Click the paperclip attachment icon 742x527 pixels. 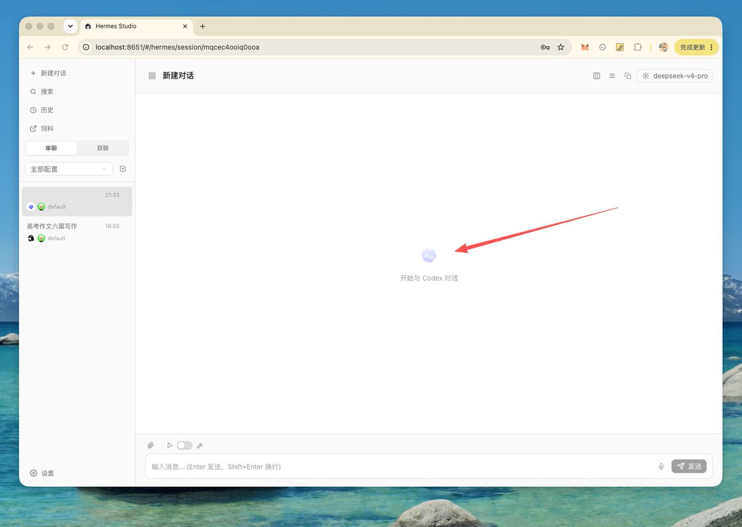click(150, 445)
